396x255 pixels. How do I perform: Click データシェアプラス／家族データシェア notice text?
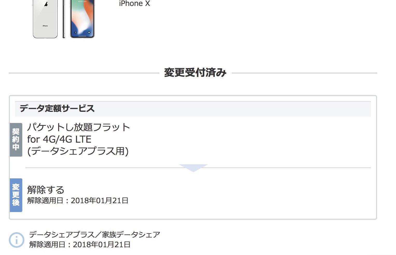95,235
